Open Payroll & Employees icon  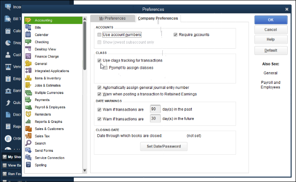pyautogui.click(x=29, y=107)
